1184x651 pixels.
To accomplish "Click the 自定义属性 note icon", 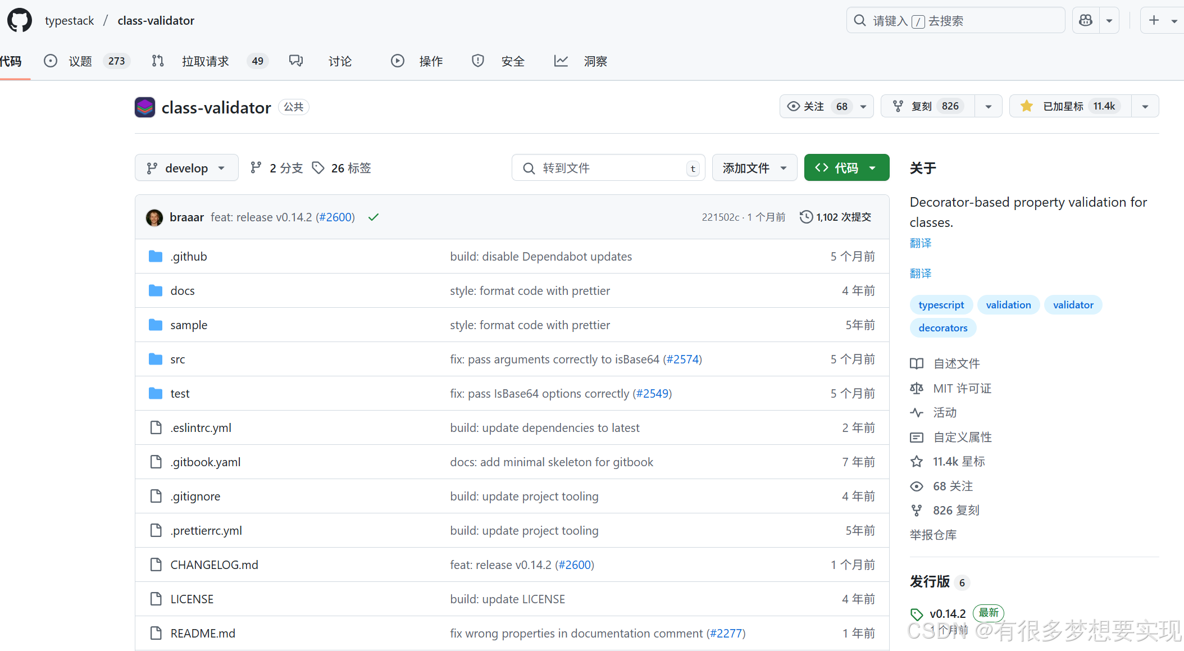I will point(917,438).
